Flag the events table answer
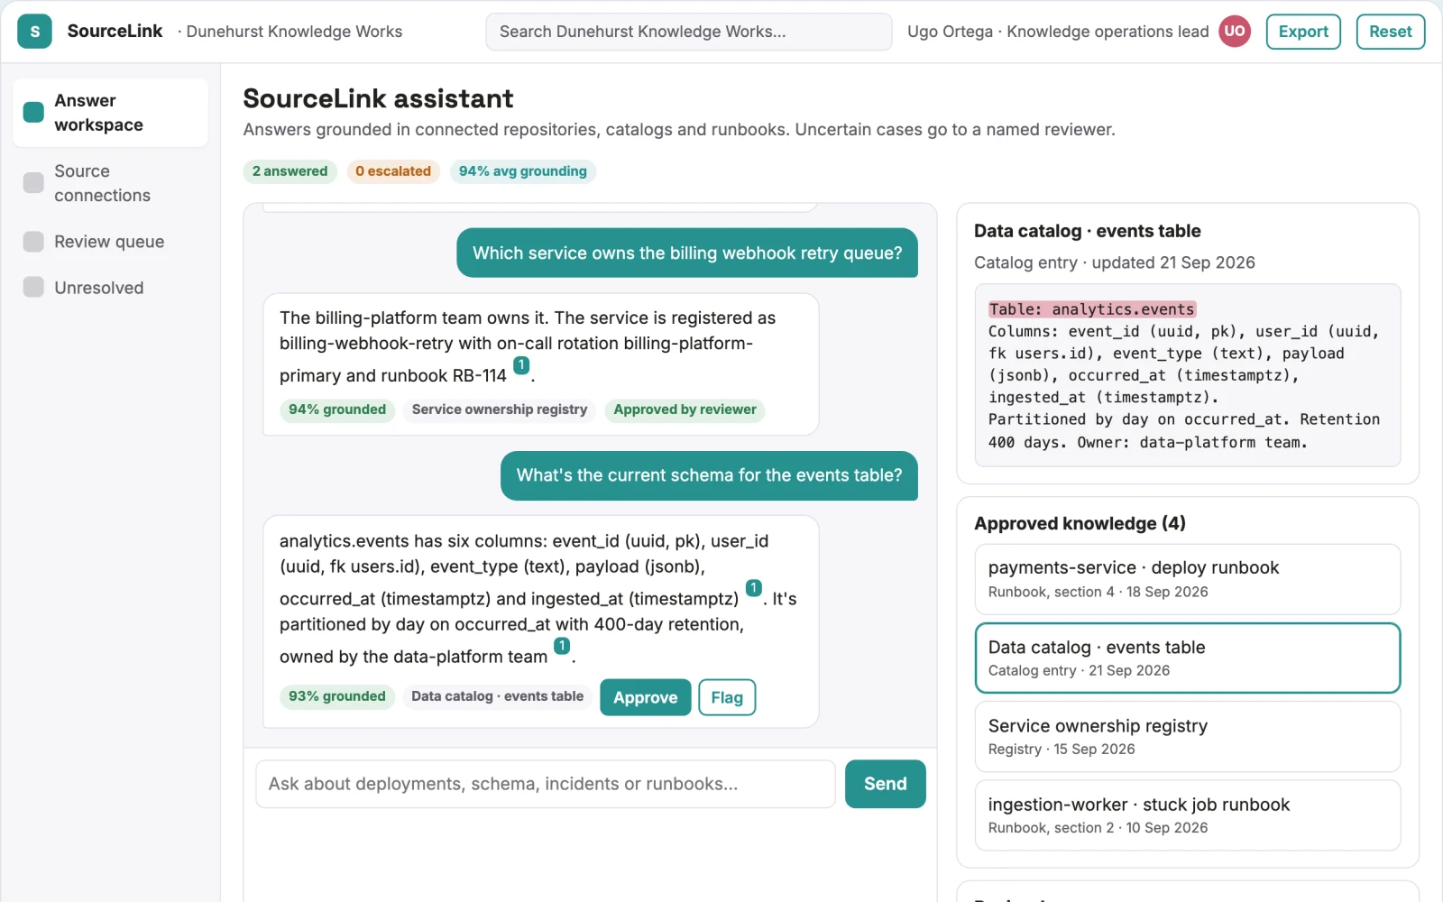Screen dimensions: 1443x902 pos(727,697)
